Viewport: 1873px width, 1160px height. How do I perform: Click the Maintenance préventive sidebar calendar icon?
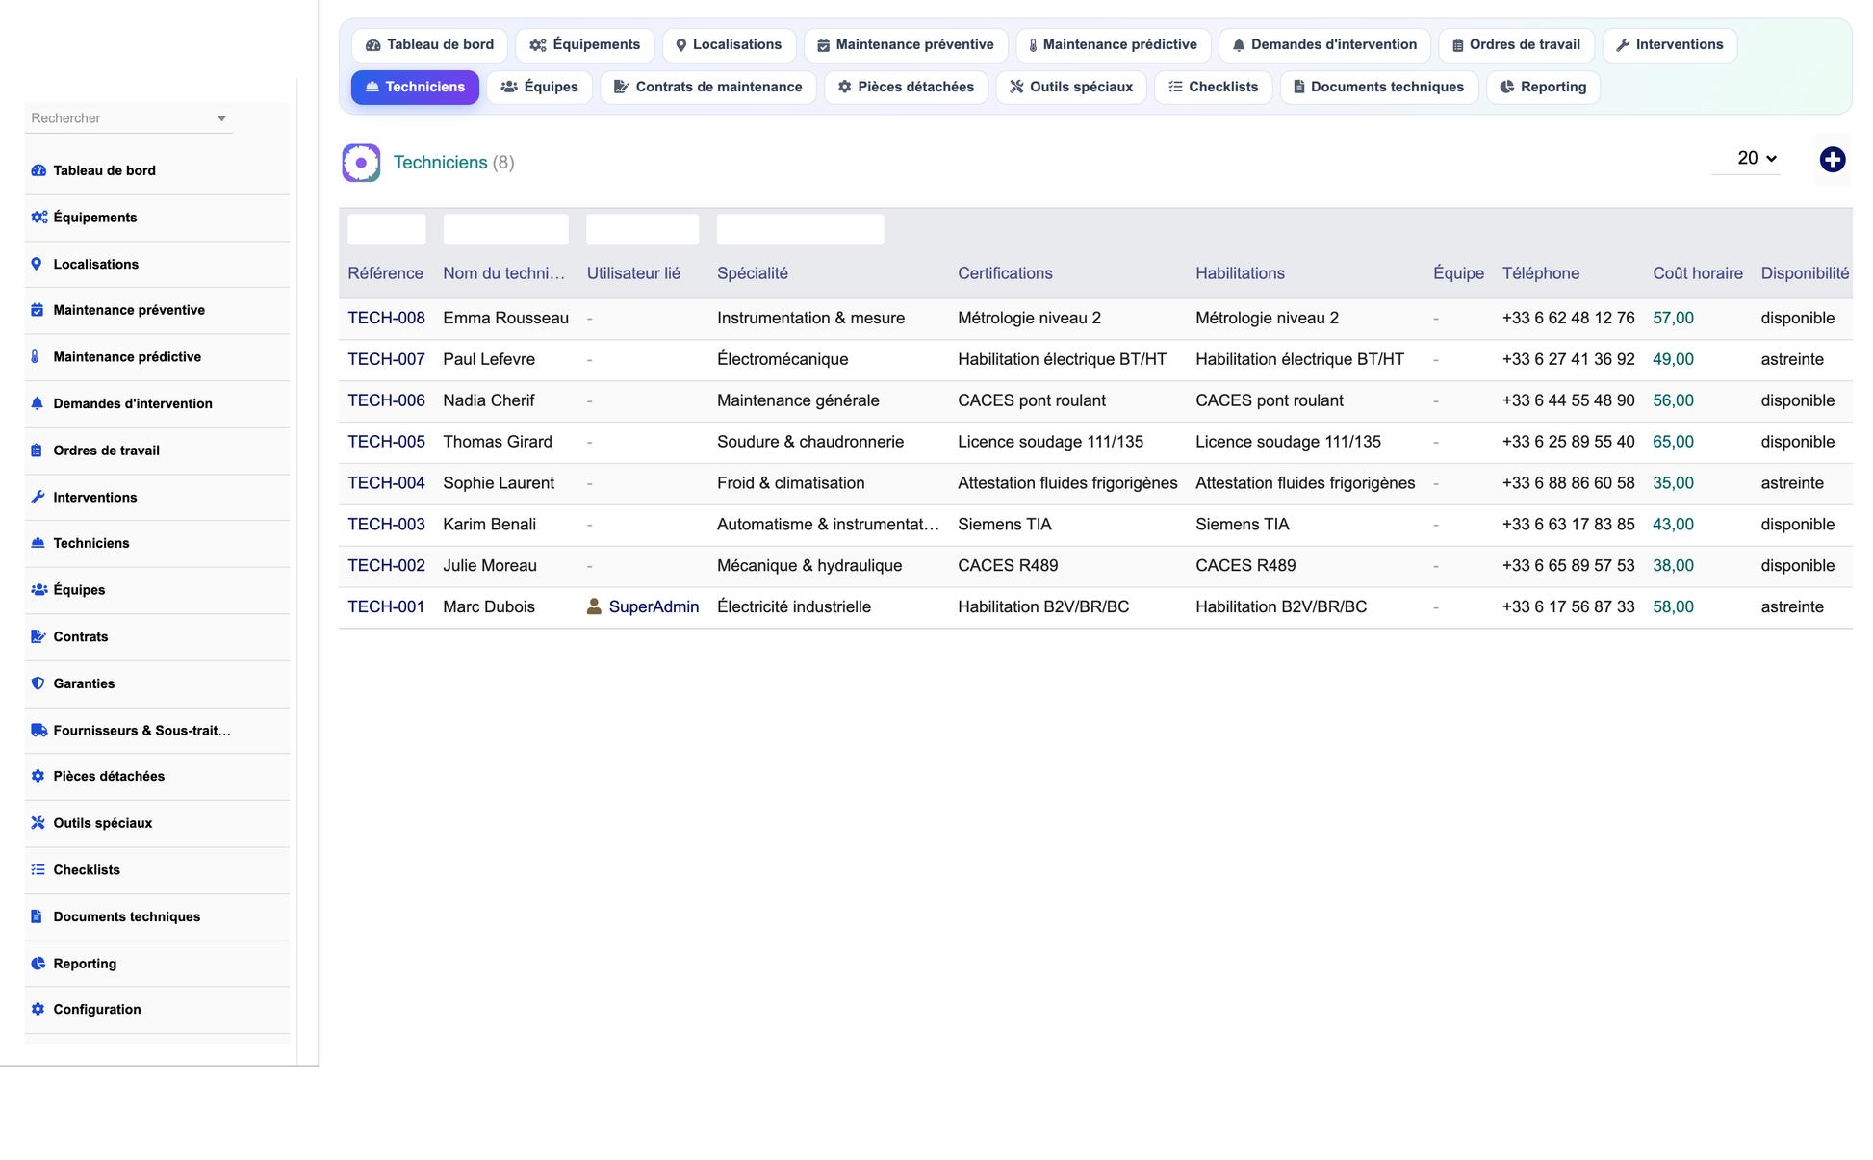click(37, 310)
